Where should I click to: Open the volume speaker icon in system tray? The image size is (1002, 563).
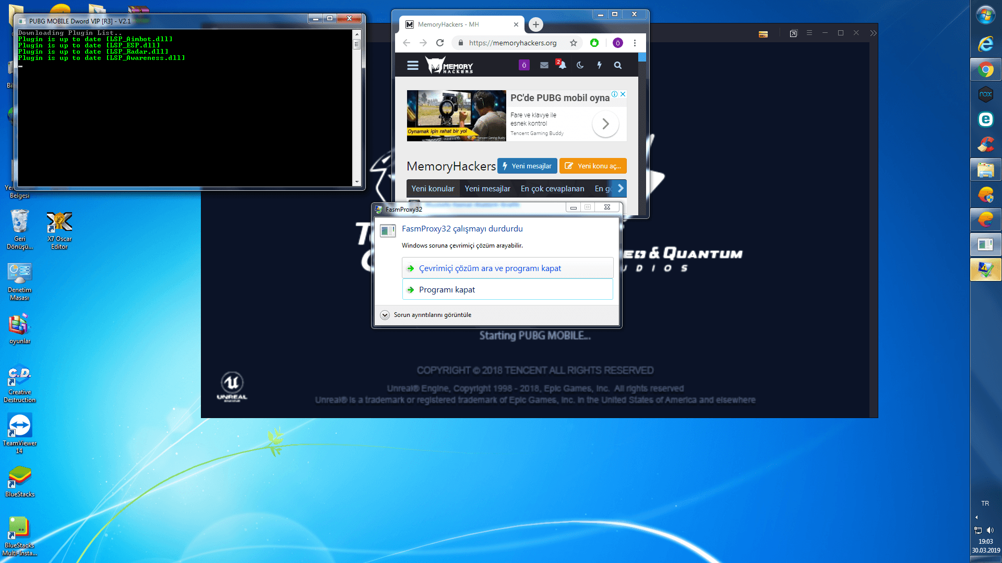(x=990, y=530)
